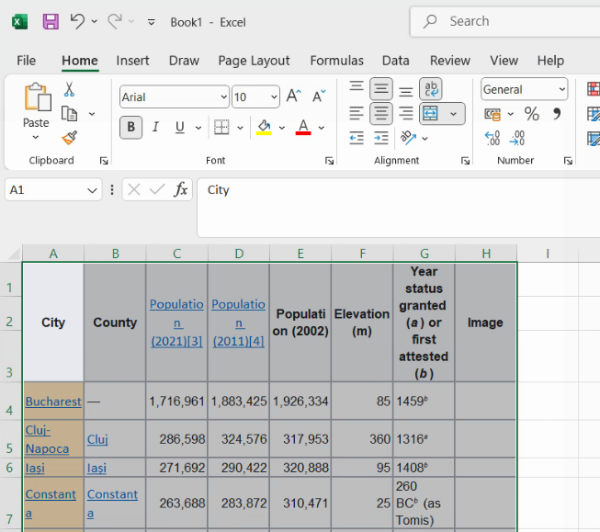Open the font size dropdown

point(274,97)
